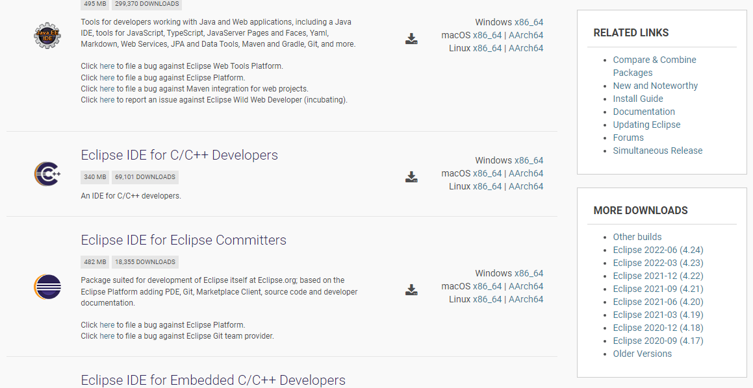Click download icon for Eclipse Committers package
This screenshot has width=753, height=388.
(411, 289)
